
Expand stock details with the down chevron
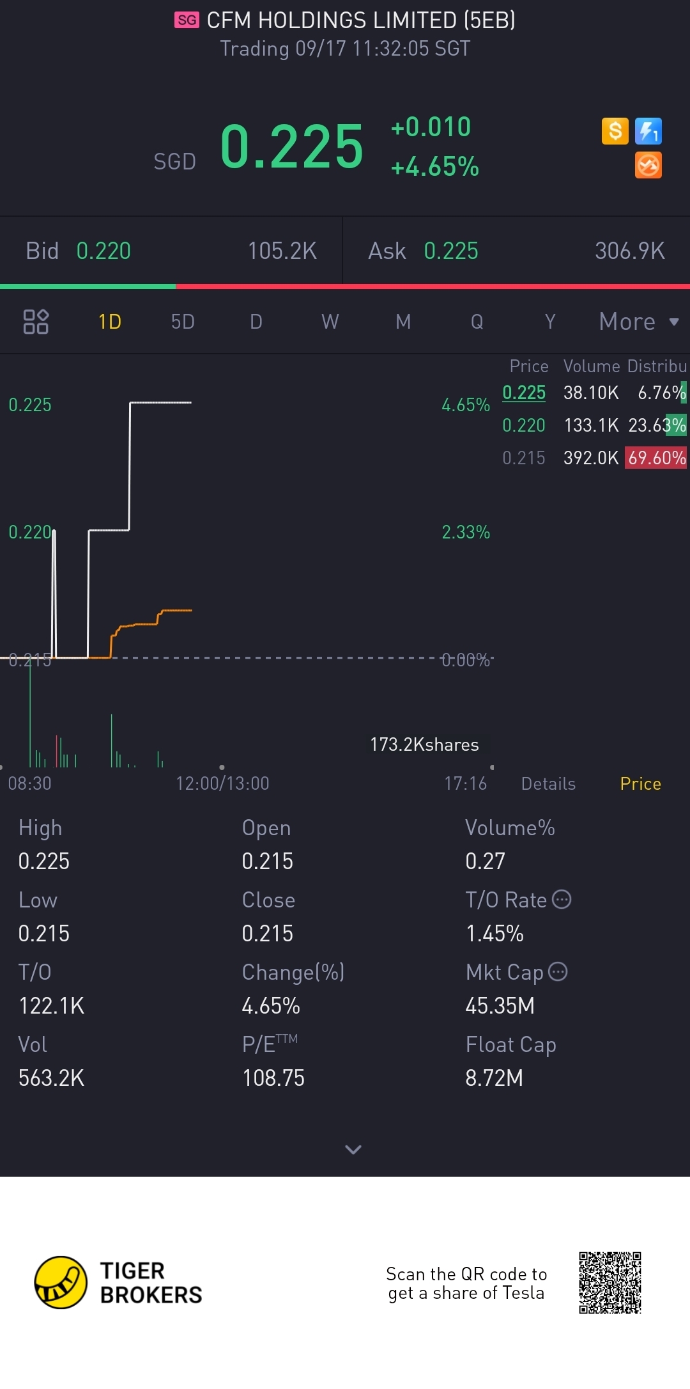353,1150
